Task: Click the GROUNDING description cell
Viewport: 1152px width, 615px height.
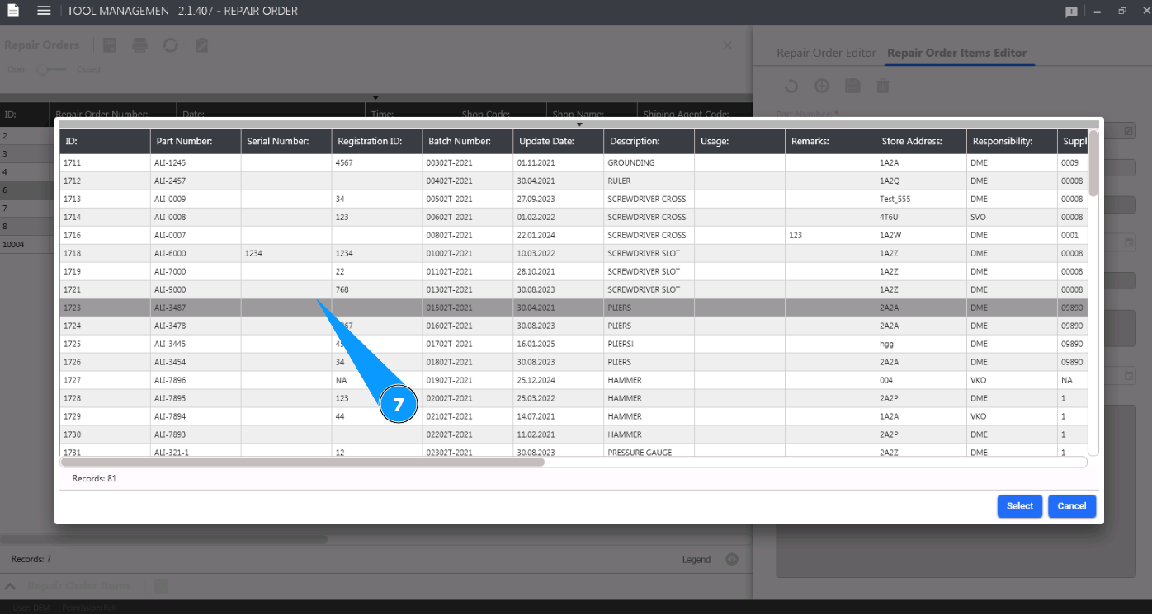Action: point(649,163)
